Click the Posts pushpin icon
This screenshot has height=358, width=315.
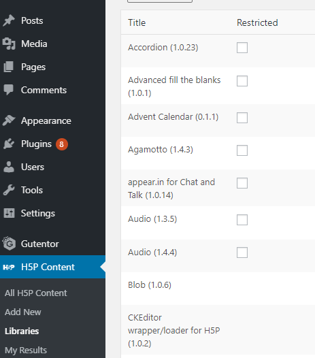point(9,21)
